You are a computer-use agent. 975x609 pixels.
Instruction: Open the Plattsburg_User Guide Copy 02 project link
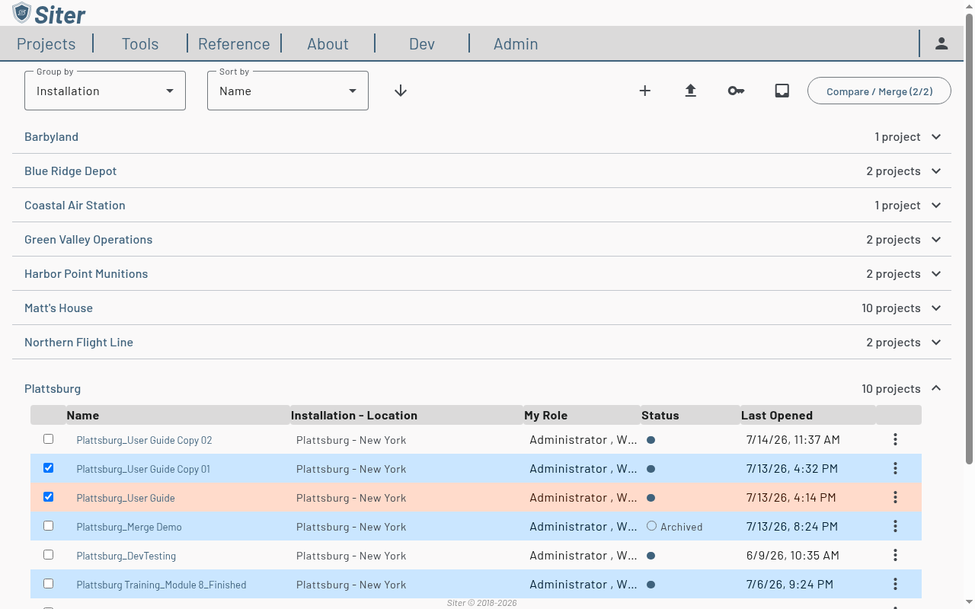[x=144, y=440]
